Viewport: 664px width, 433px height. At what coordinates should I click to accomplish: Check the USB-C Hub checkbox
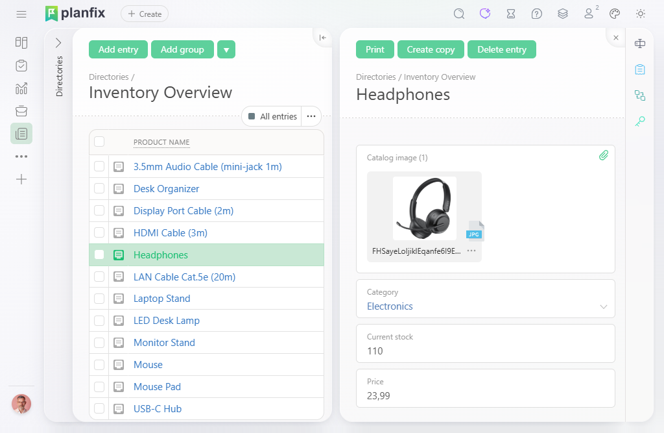coord(99,408)
